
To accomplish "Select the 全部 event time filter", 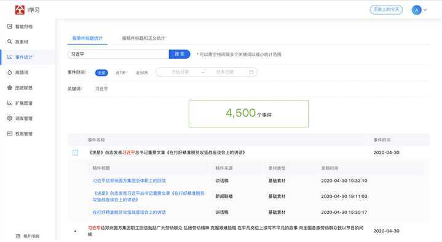I will tap(101, 72).
